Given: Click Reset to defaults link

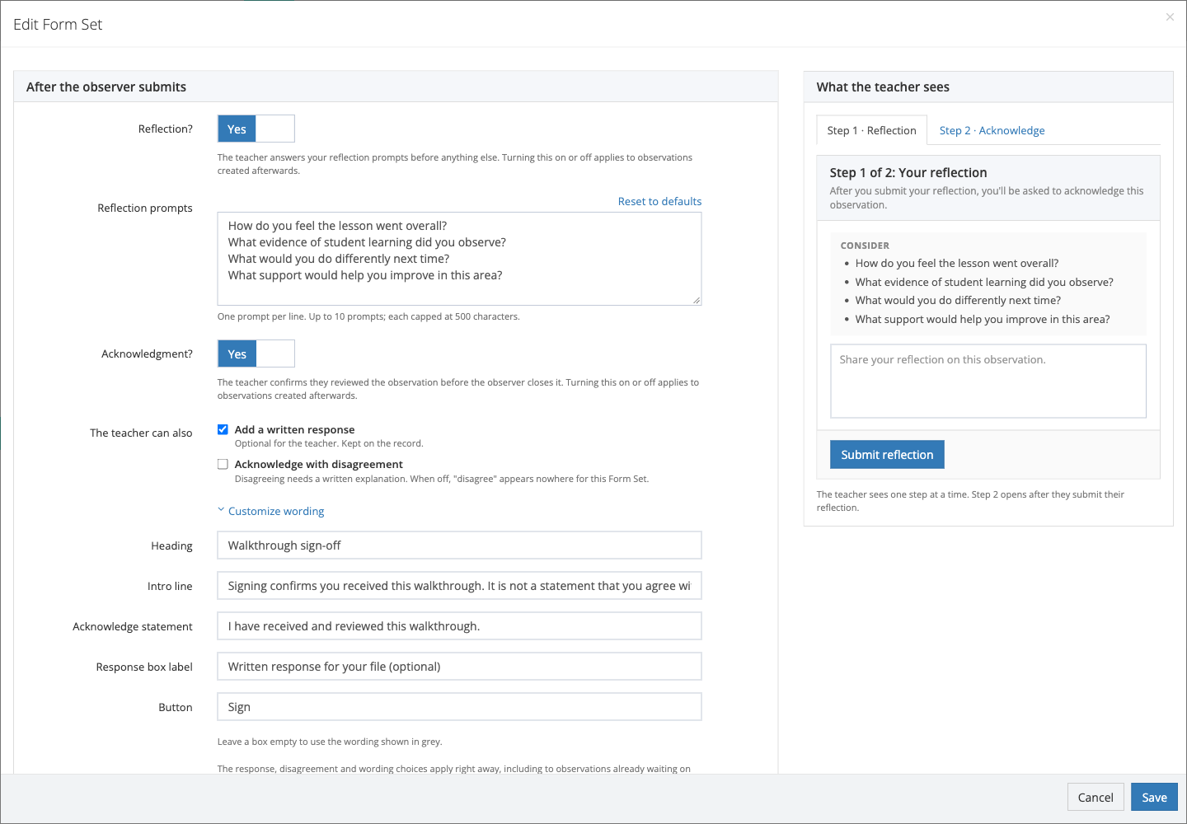Looking at the screenshot, I should pyautogui.click(x=659, y=201).
